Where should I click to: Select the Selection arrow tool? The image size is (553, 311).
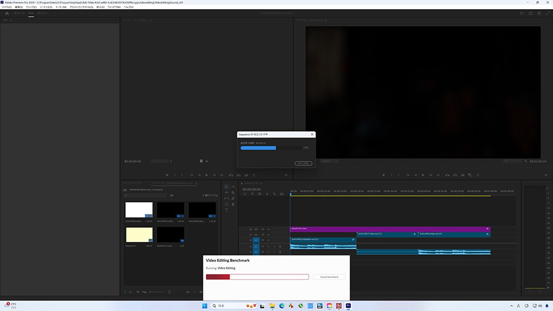(x=227, y=187)
